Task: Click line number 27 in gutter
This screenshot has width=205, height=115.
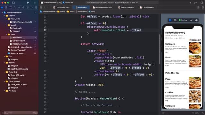Action: tap(45, 30)
